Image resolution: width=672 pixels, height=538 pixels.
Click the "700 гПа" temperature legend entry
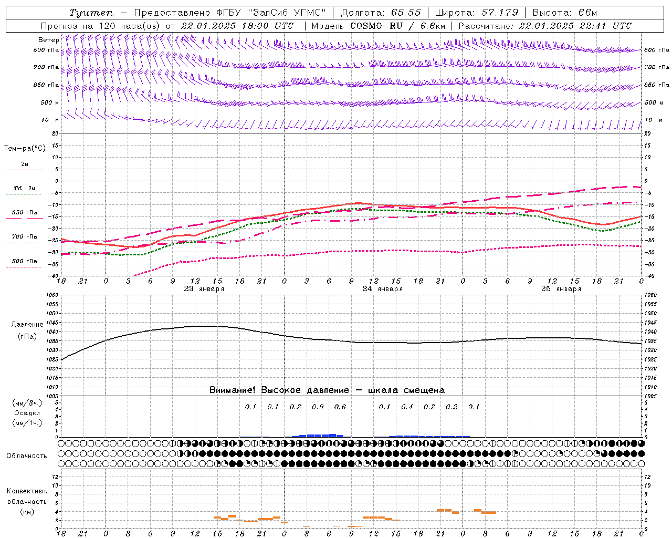pyautogui.click(x=24, y=237)
